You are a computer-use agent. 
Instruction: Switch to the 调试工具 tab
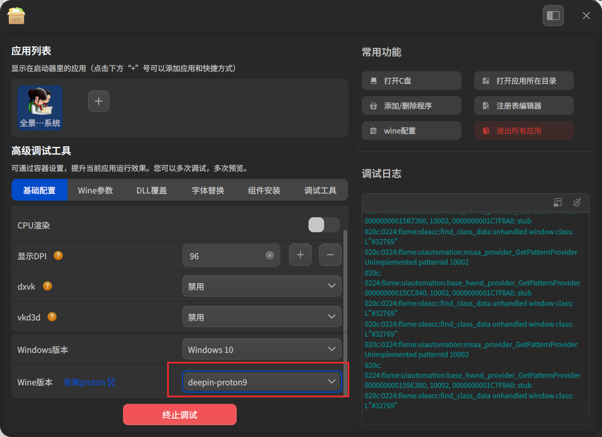[x=320, y=190]
